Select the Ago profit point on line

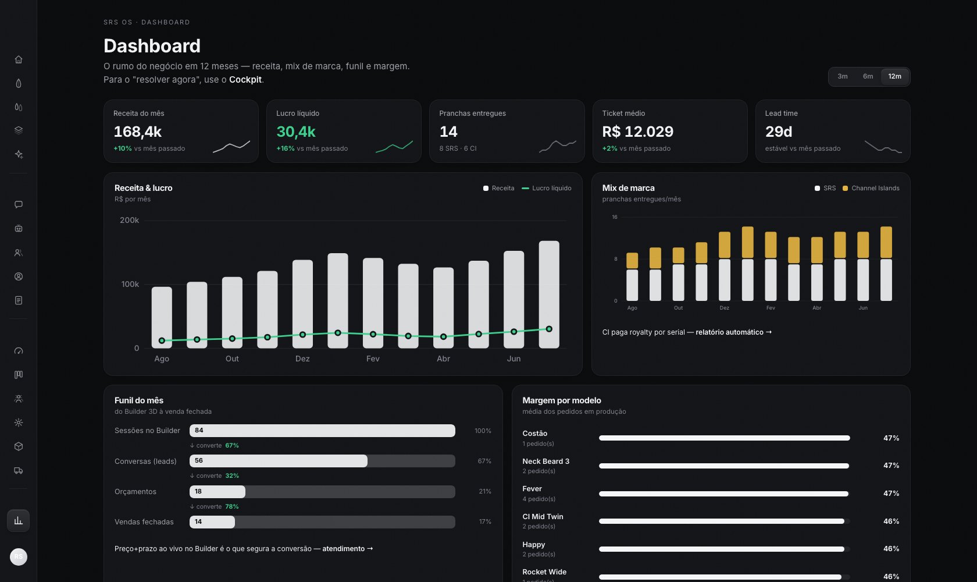[x=162, y=340]
